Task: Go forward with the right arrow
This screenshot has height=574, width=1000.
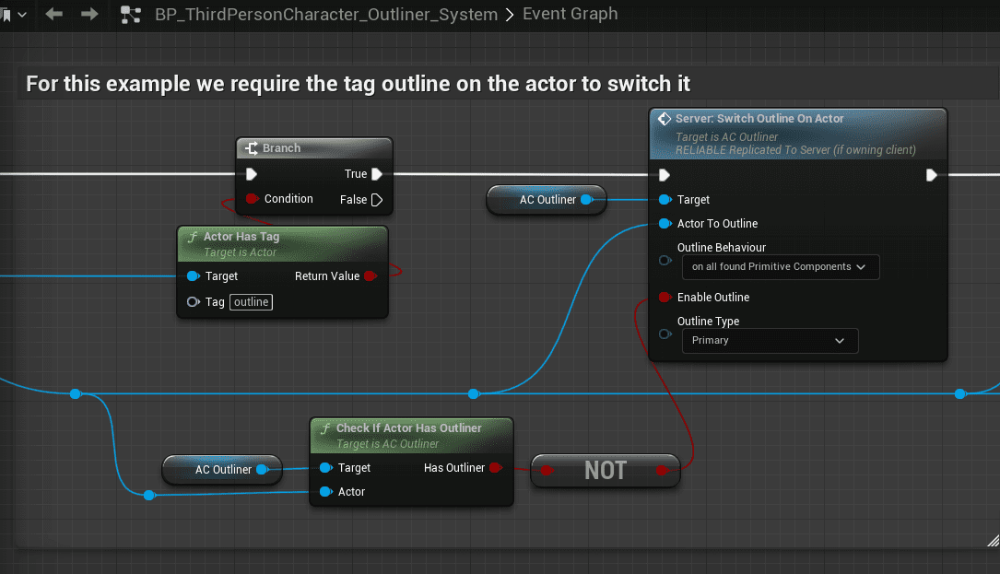Action: [x=90, y=14]
